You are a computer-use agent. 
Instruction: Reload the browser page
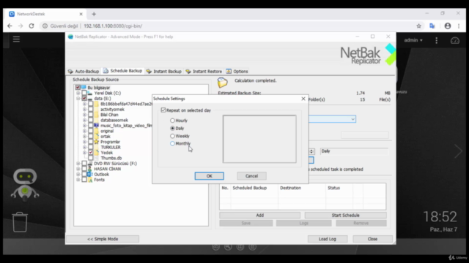32,26
